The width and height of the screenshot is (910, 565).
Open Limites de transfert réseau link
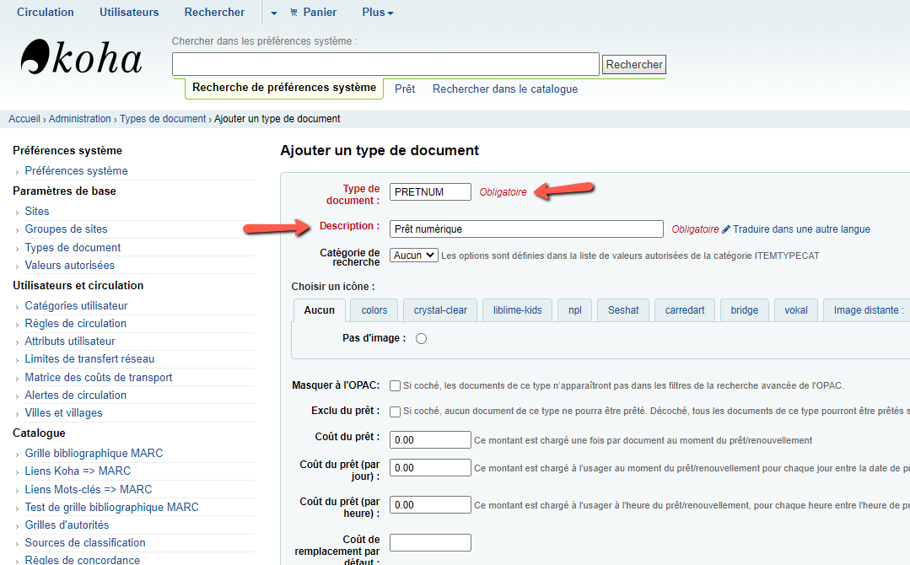tap(89, 359)
